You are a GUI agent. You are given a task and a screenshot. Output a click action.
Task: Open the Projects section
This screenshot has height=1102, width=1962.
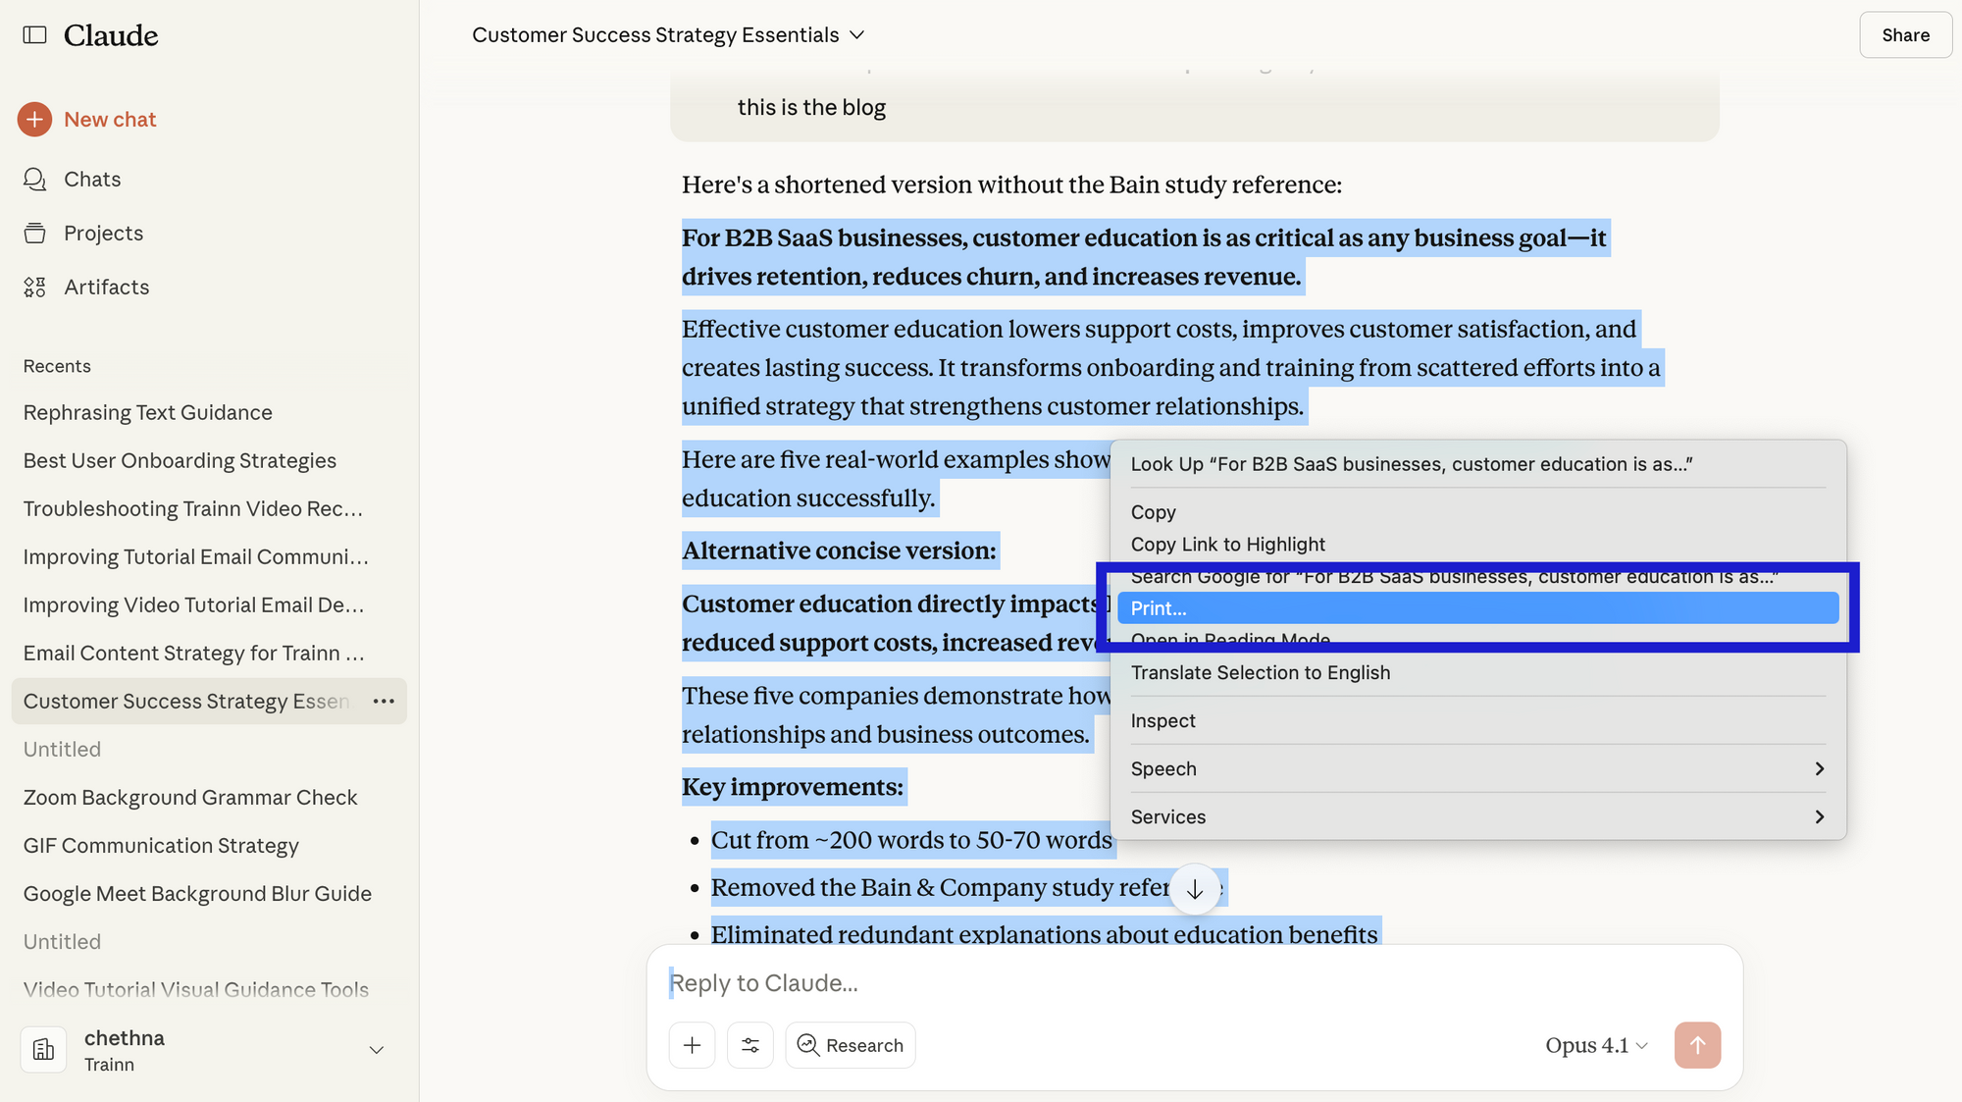(x=103, y=233)
